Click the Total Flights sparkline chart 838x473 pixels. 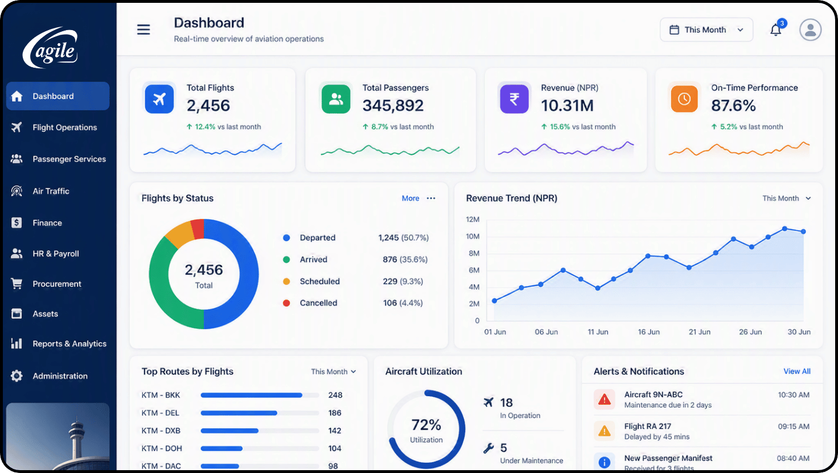(x=212, y=150)
